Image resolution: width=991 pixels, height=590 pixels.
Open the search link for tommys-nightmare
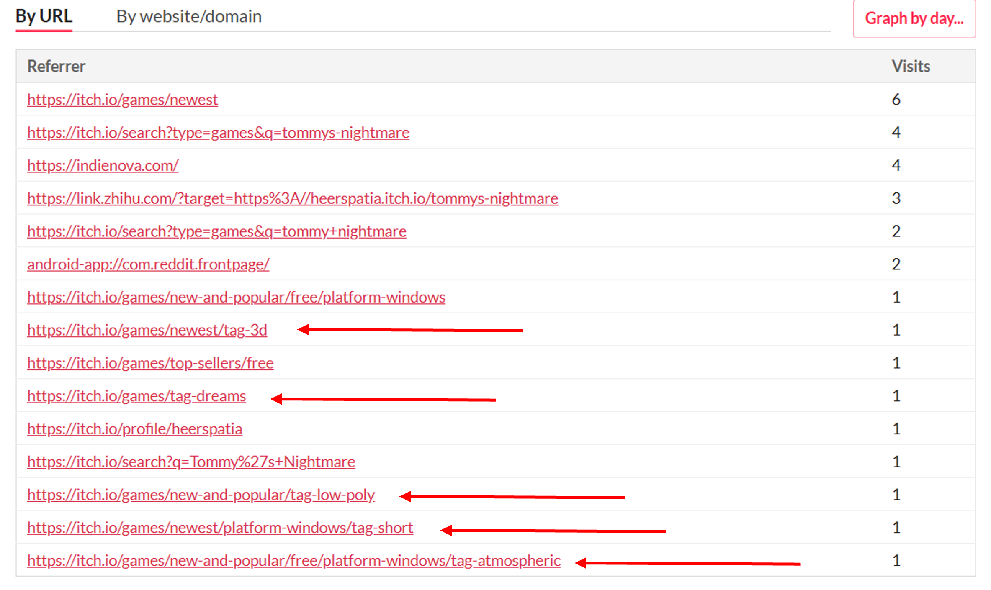(x=218, y=133)
